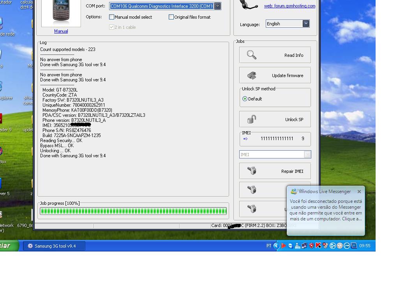Viewport: 399px width, 299px height.
Task: Click the Read Info magnifier icon
Action: coord(251,55)
